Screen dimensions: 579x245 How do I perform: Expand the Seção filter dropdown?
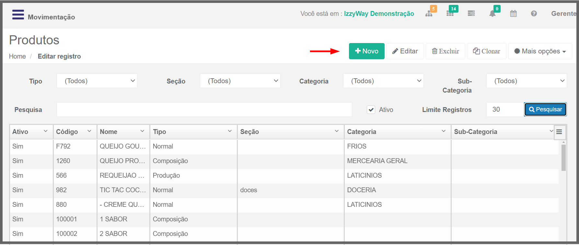[x=240, y=81]
